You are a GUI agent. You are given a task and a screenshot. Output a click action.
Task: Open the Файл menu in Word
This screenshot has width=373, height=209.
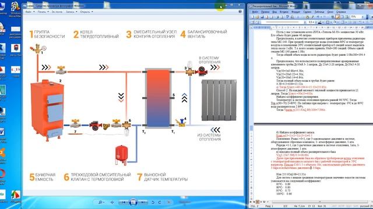click(255, 12)
